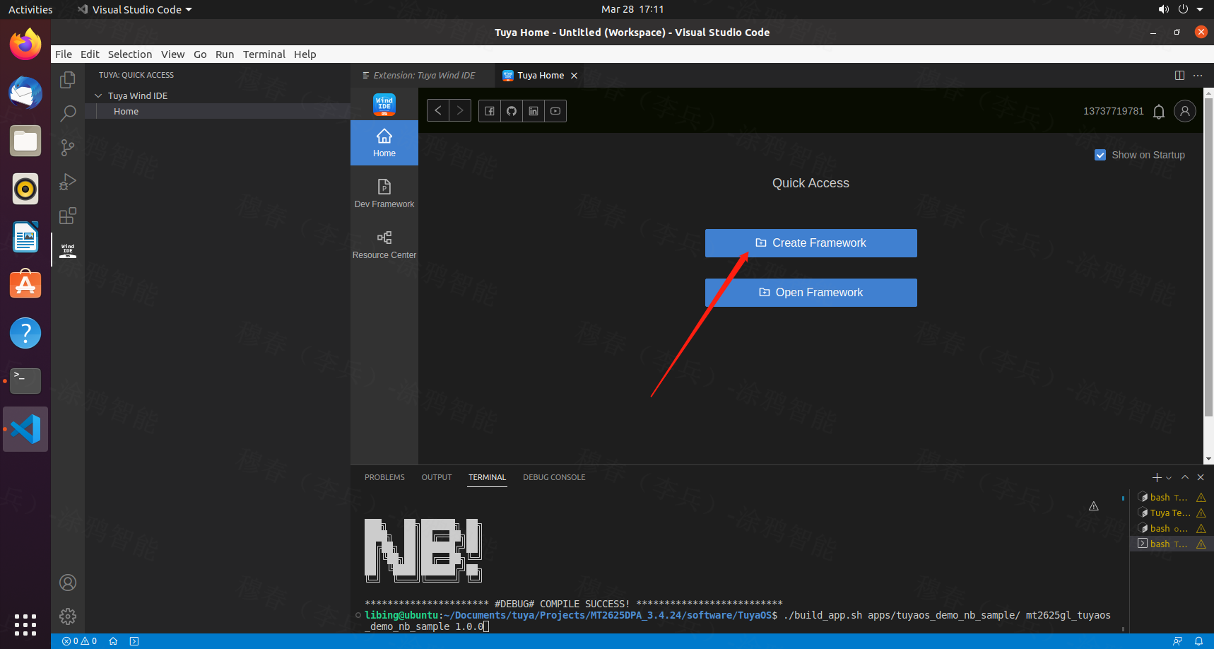
Task: Click the Open Framework button
Action: [x=811, y=293]
